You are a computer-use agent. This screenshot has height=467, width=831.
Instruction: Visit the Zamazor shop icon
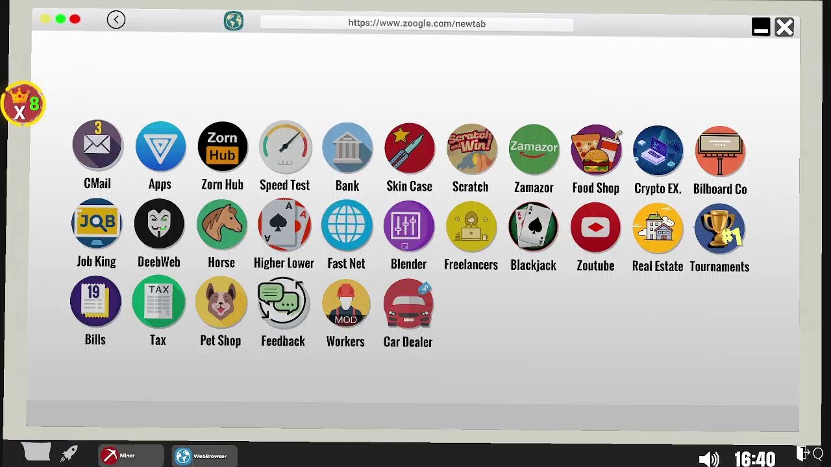click(x=534, y=150)
